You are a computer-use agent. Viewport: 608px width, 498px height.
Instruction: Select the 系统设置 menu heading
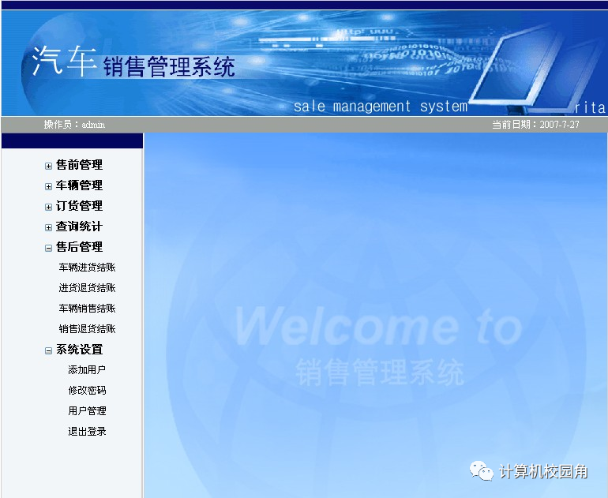point(79,350)
